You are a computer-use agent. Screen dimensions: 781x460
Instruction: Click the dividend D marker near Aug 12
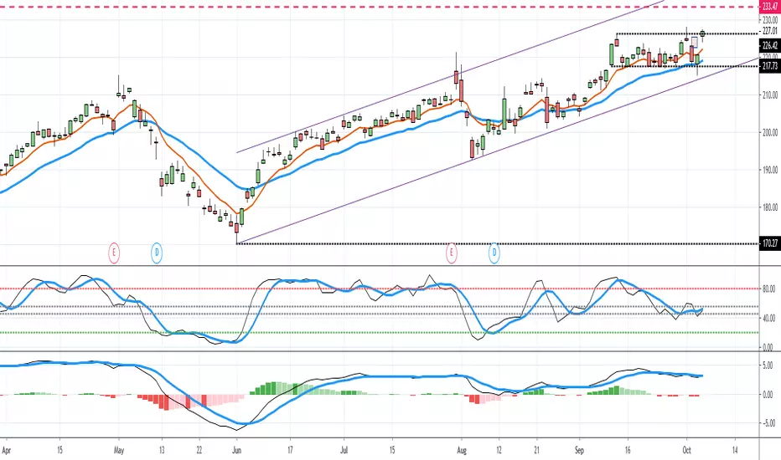pos(494,253)
